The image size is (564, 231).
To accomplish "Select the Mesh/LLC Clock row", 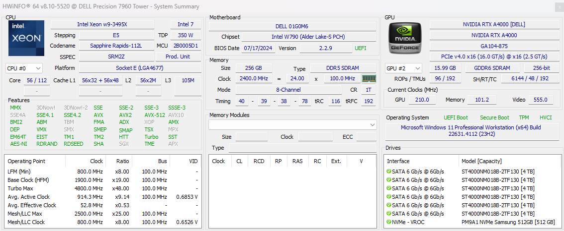I will (x=102, y=222).
